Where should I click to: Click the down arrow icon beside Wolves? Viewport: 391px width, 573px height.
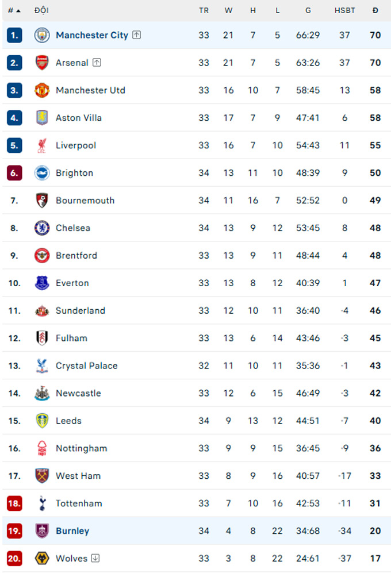95,558
